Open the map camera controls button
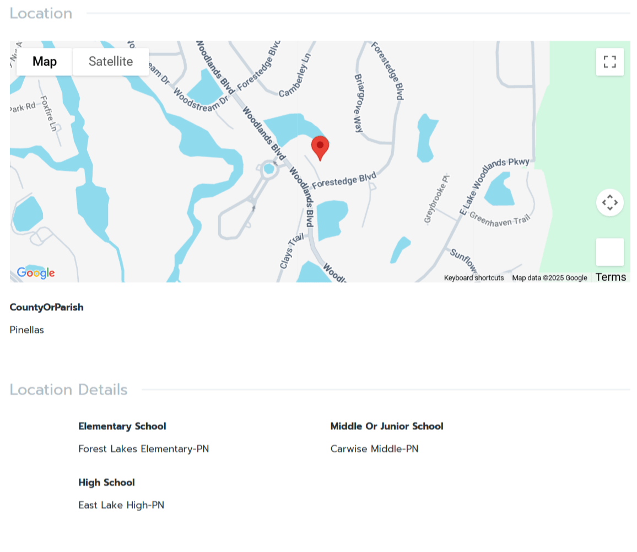Screen dimensions: 637x552 (609, 203)
